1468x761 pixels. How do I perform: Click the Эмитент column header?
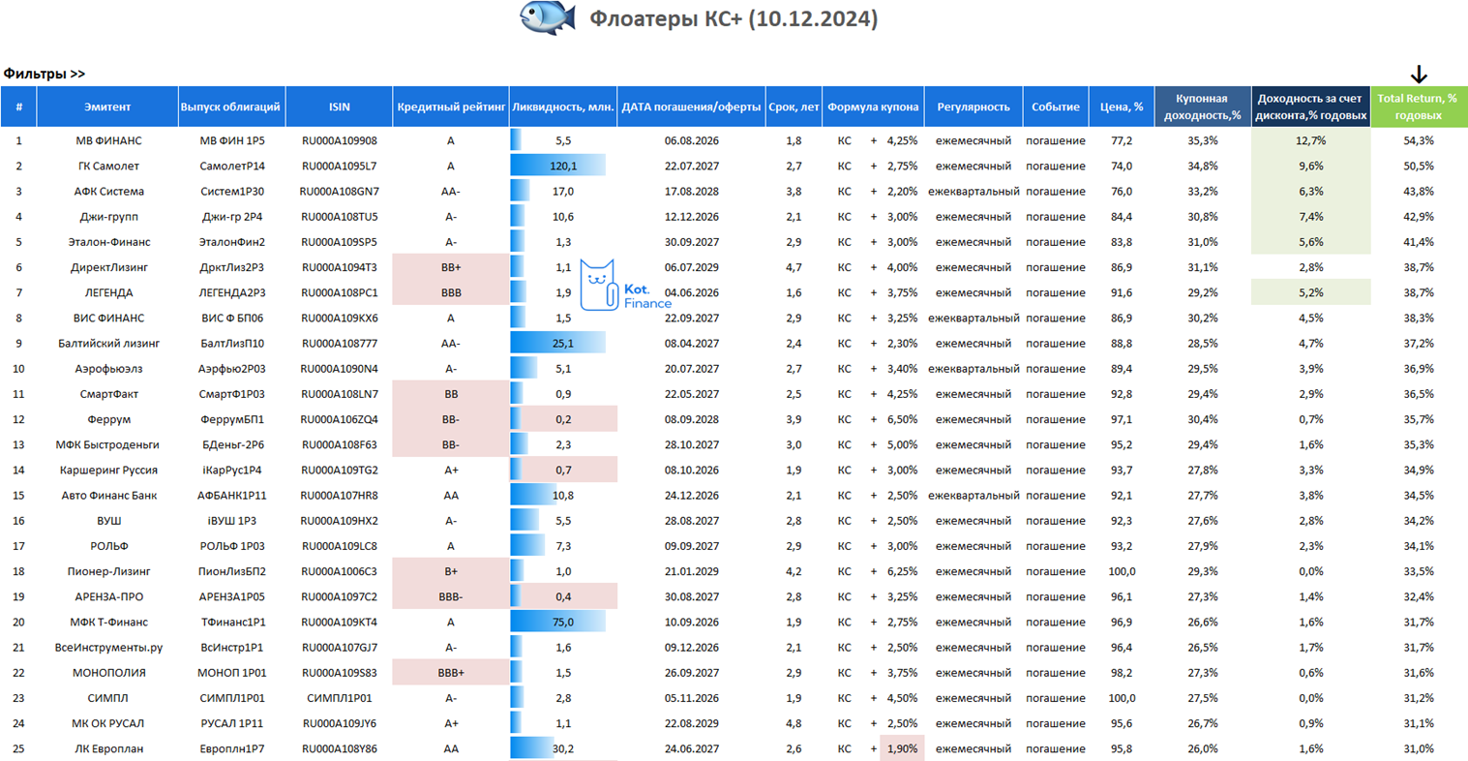tap(107, 107)
